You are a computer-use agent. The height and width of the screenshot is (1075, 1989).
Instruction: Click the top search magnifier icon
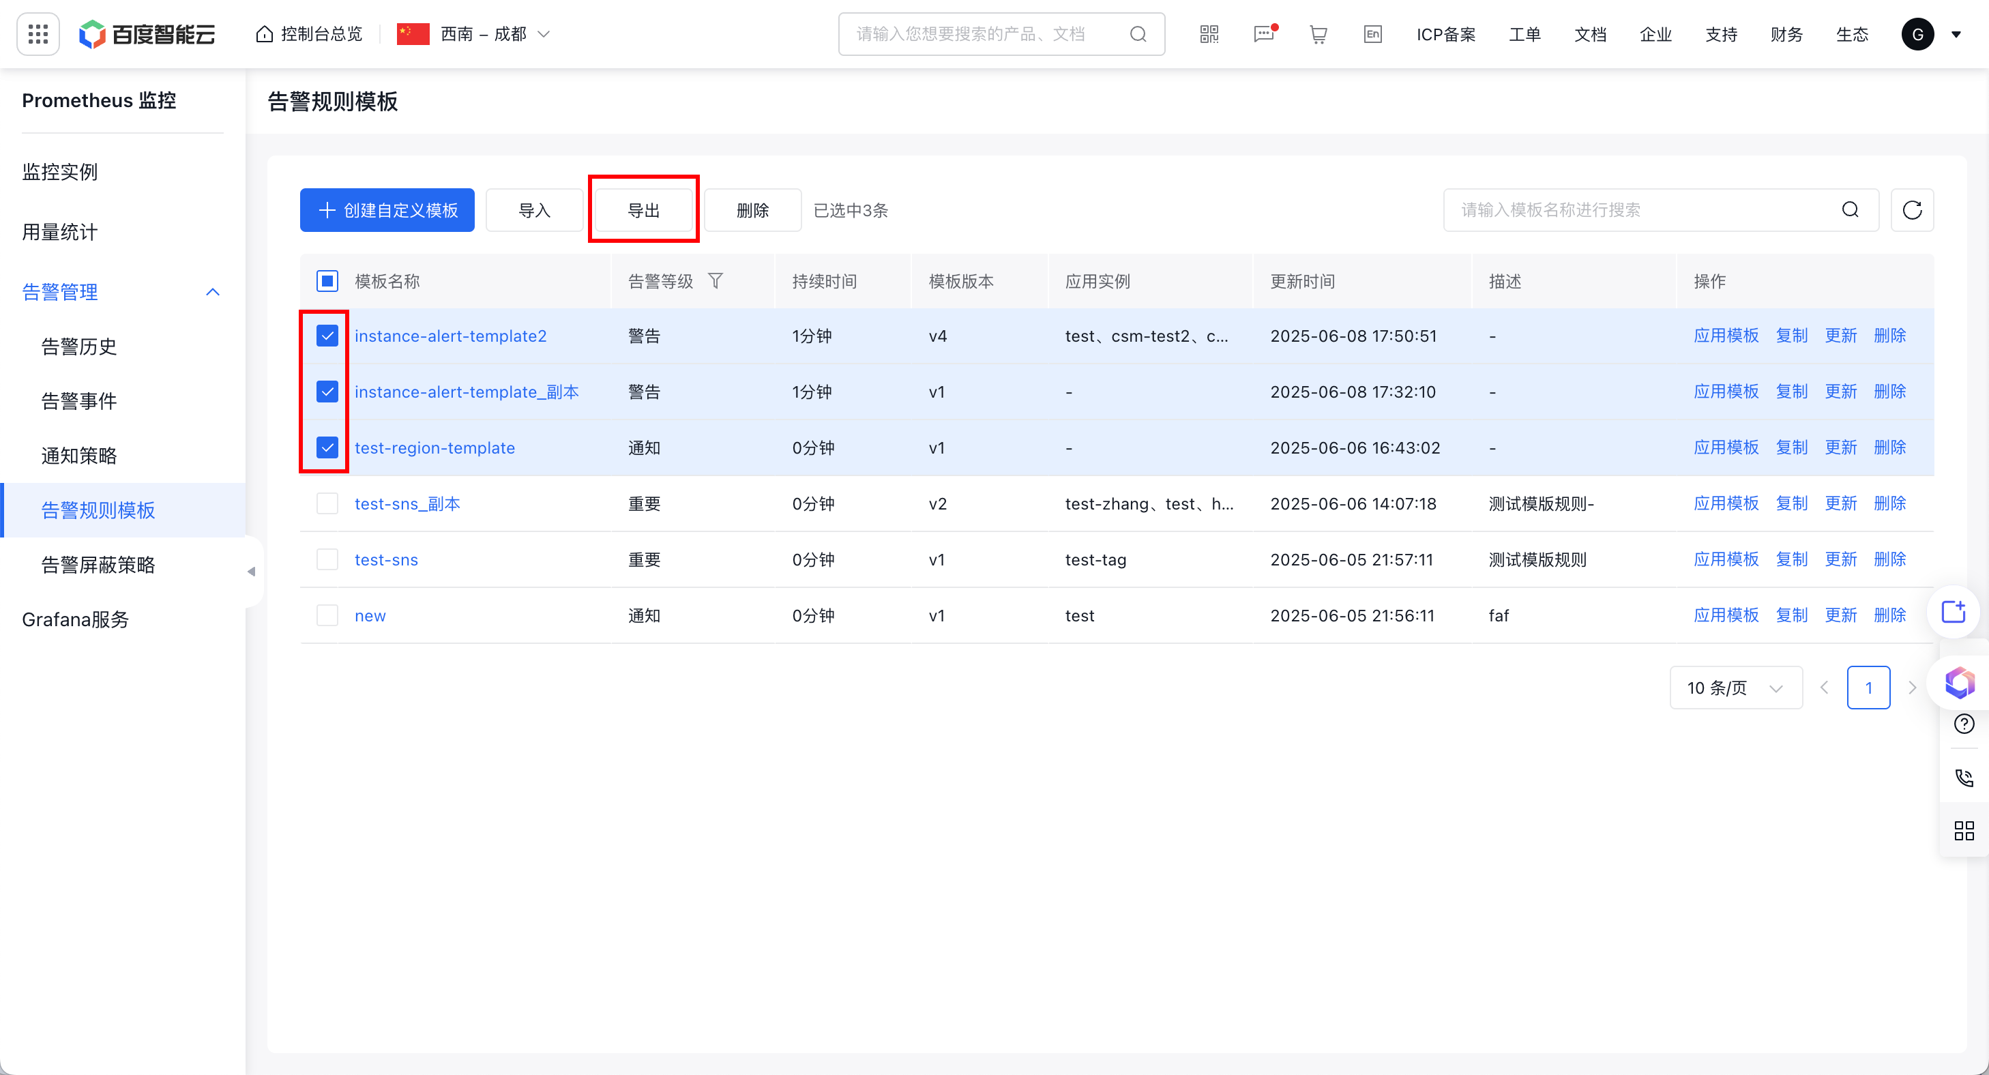coord(1137,34)
